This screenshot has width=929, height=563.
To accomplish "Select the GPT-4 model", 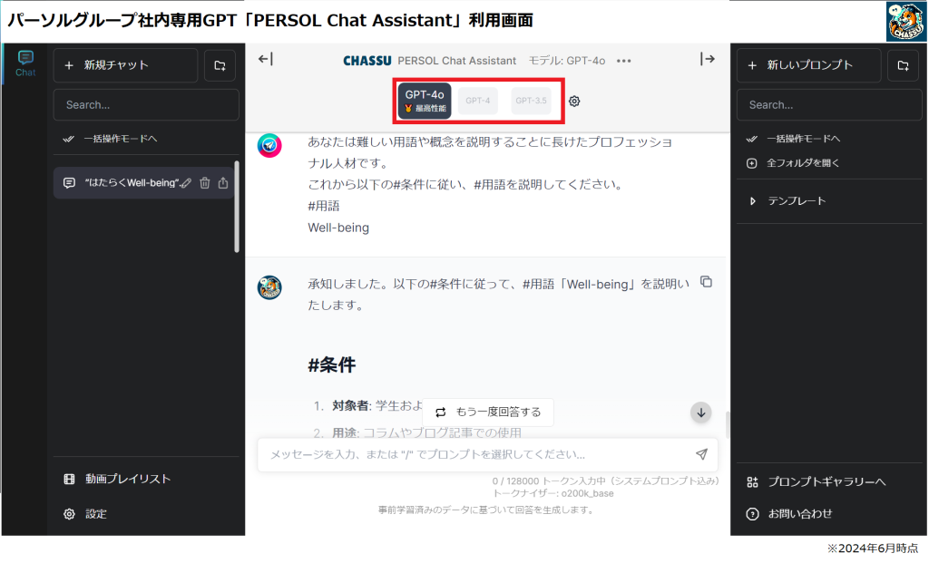I will pyautogui.click(x=477, y=101).
